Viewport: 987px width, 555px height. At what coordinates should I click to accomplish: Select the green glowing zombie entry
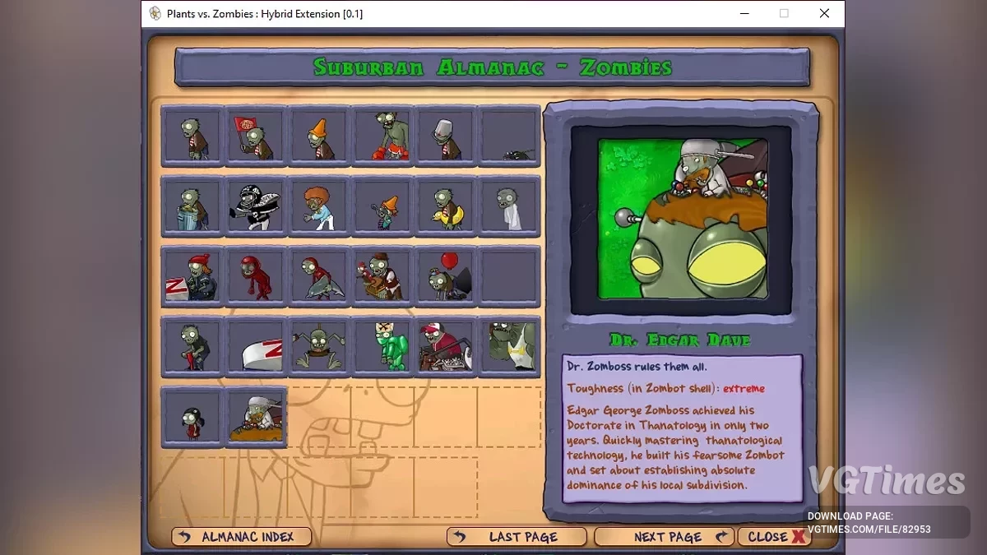(382, 347)
